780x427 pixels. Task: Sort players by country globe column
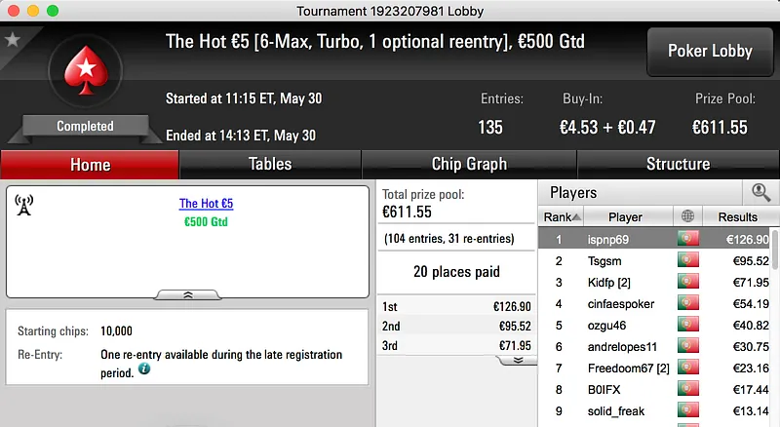tap(688, 216)
